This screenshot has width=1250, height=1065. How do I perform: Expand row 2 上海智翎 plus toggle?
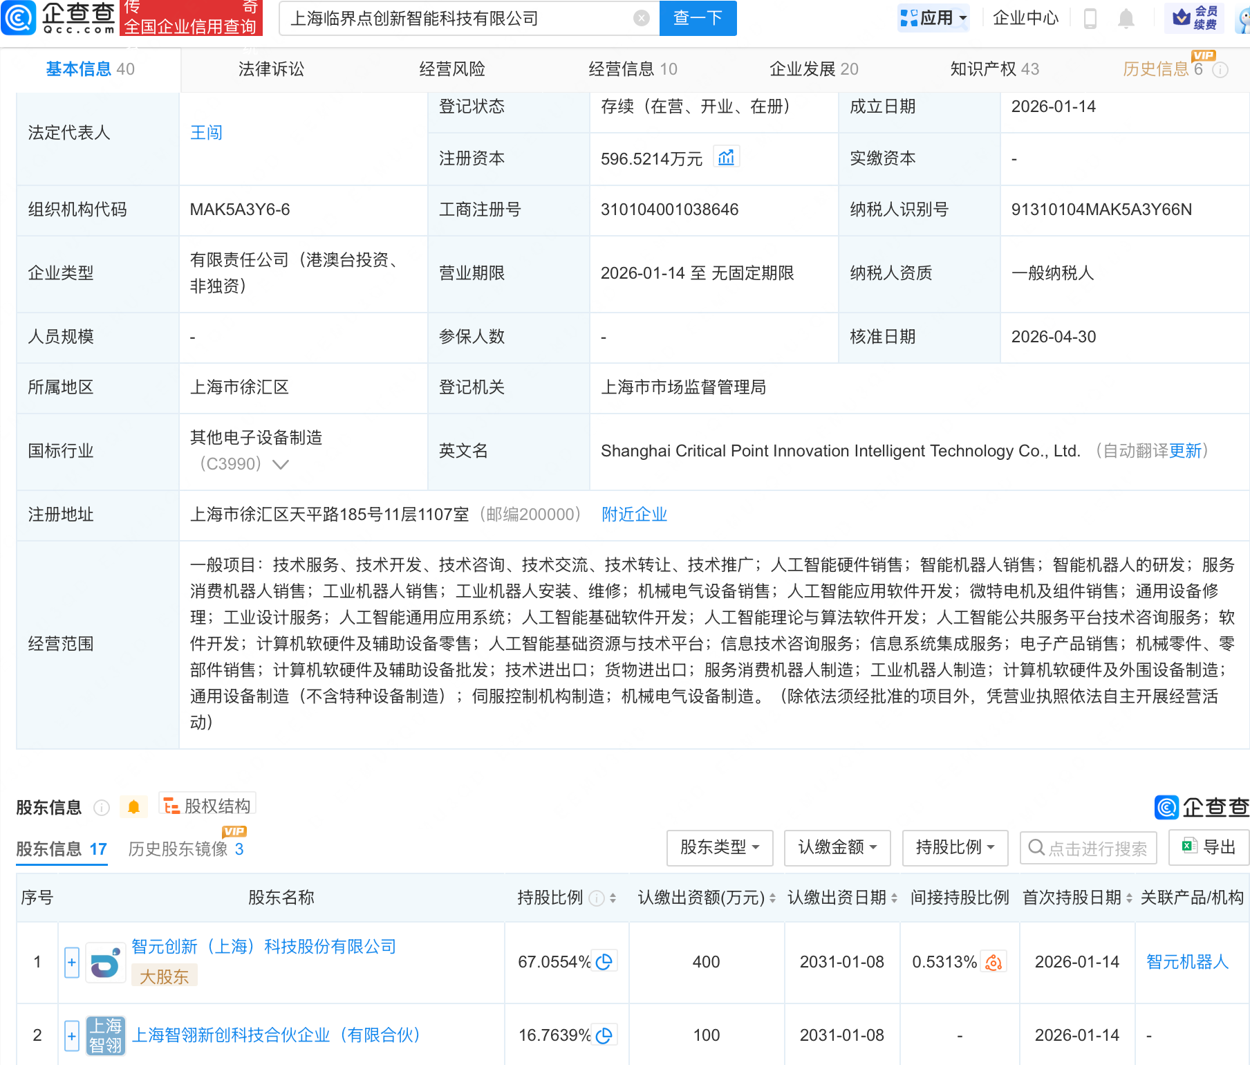point(72,1036)
